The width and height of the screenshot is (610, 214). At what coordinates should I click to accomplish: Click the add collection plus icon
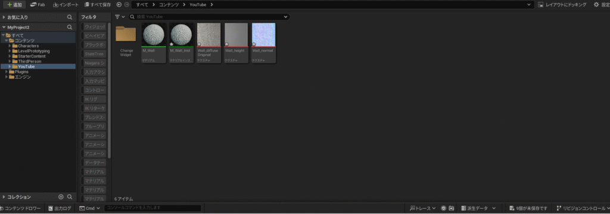[x=61, y=197]
